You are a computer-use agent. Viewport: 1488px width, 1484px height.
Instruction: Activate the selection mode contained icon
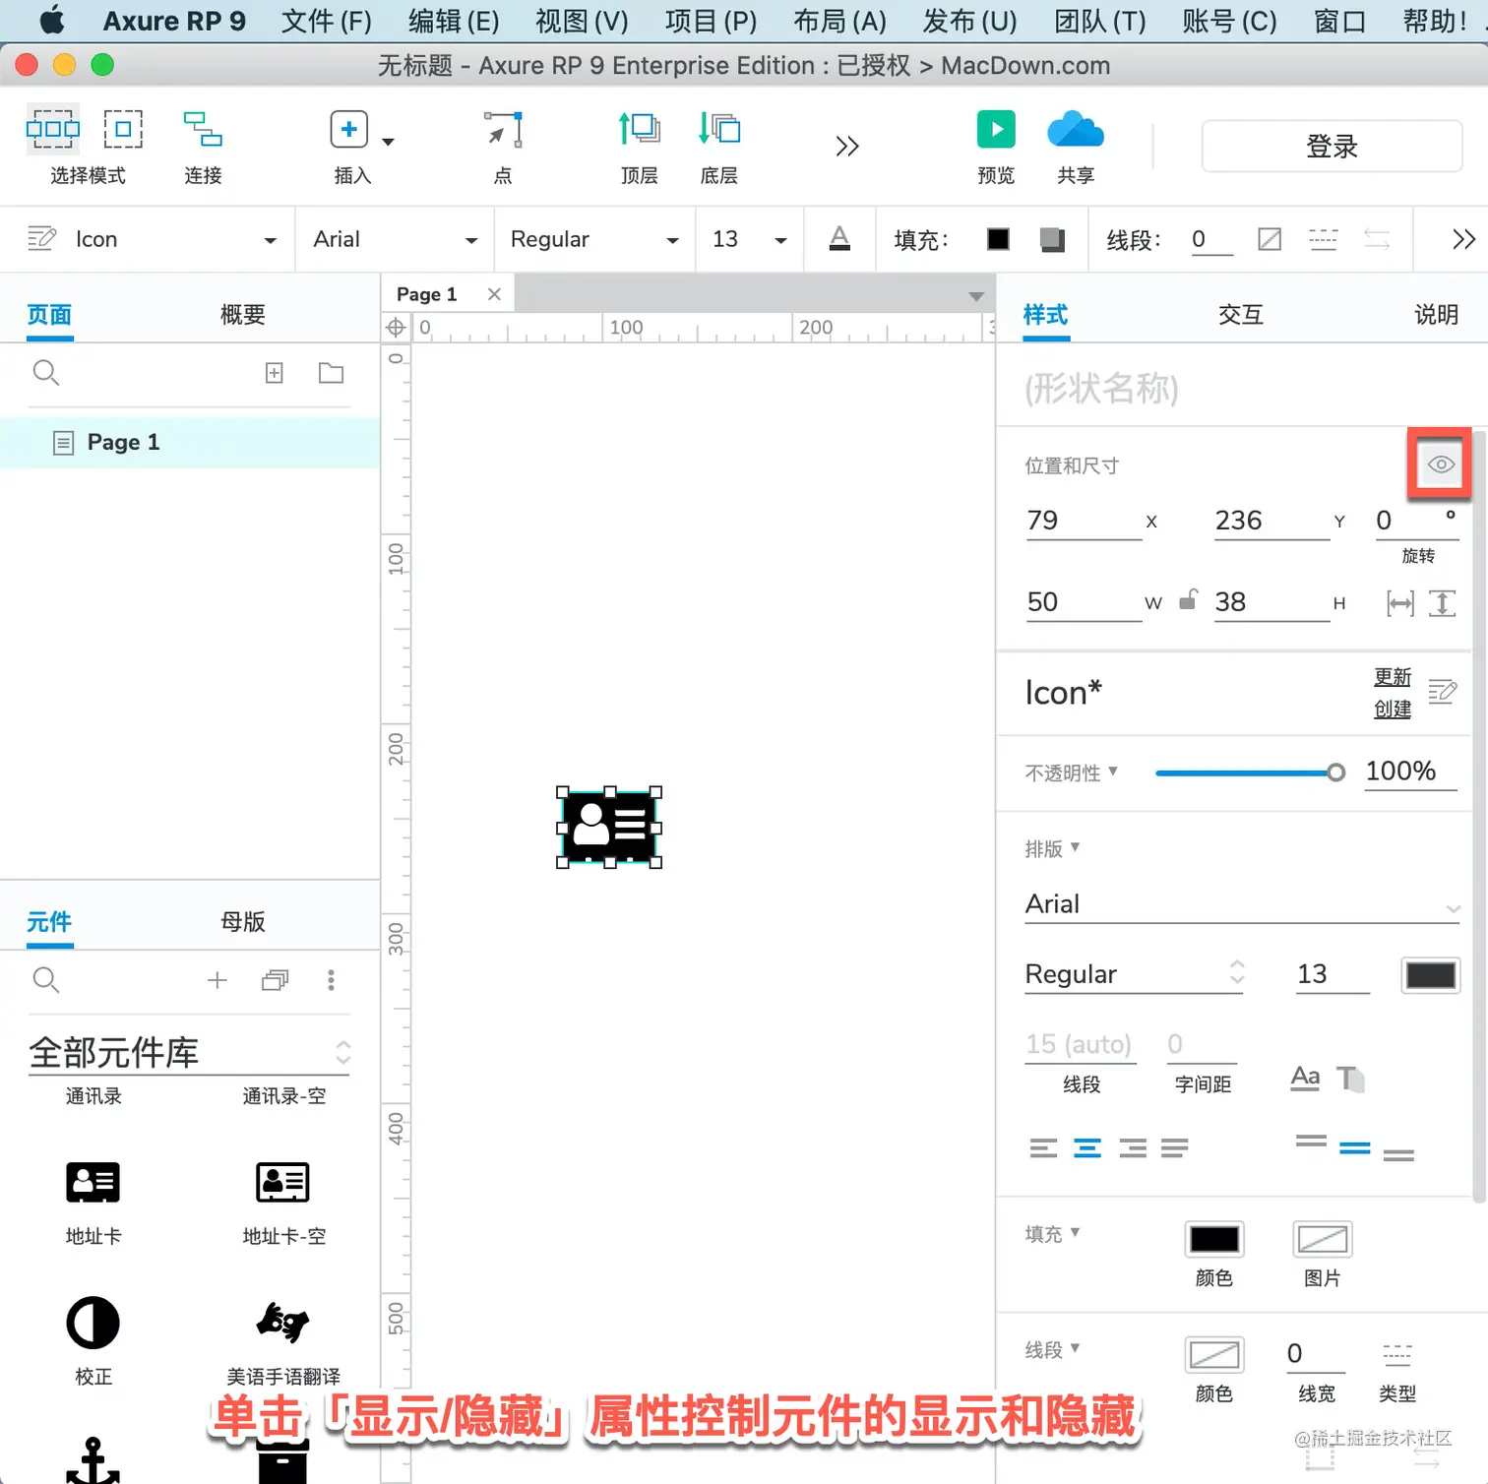click(x=123, y=129)
